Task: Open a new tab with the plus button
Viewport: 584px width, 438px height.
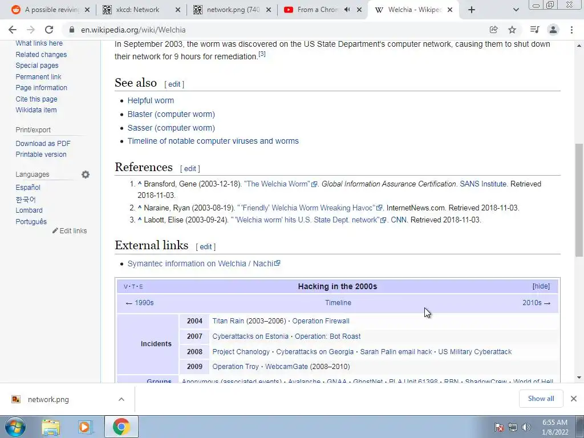Action: click(x=472, y=10)
